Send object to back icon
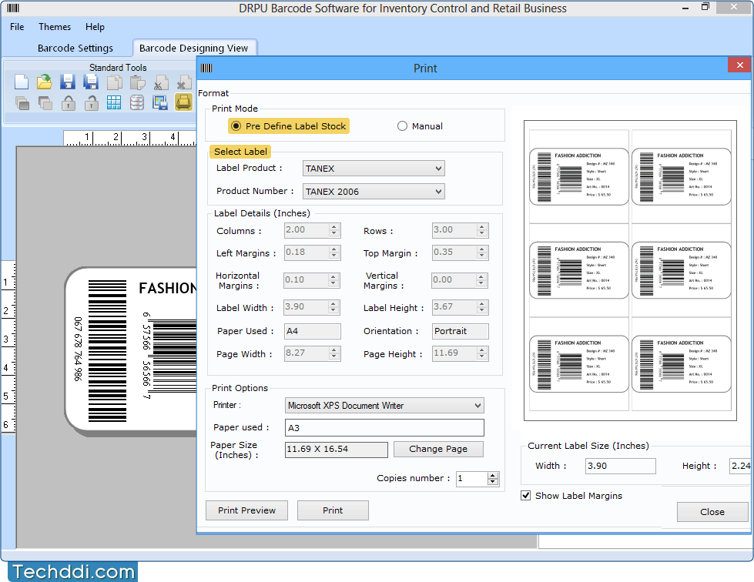Screen dimensions: 754x582 [45, 102]
